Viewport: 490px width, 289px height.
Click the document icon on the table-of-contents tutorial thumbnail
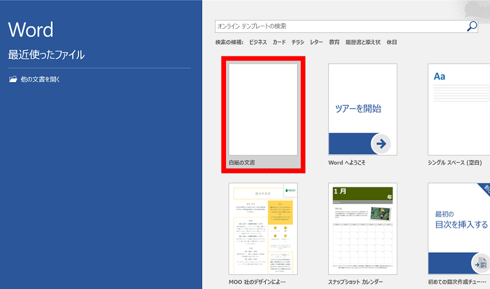point(481,263)
